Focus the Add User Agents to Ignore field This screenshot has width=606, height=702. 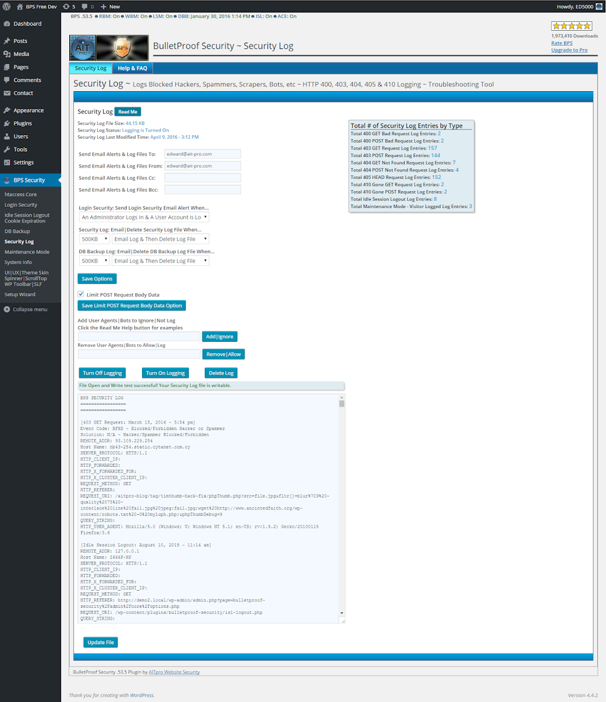(x=139, y=336)
